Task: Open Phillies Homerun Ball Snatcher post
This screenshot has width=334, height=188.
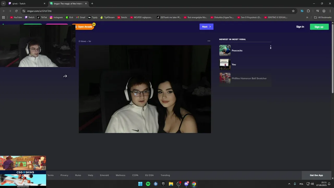Action: pos(245,78)
